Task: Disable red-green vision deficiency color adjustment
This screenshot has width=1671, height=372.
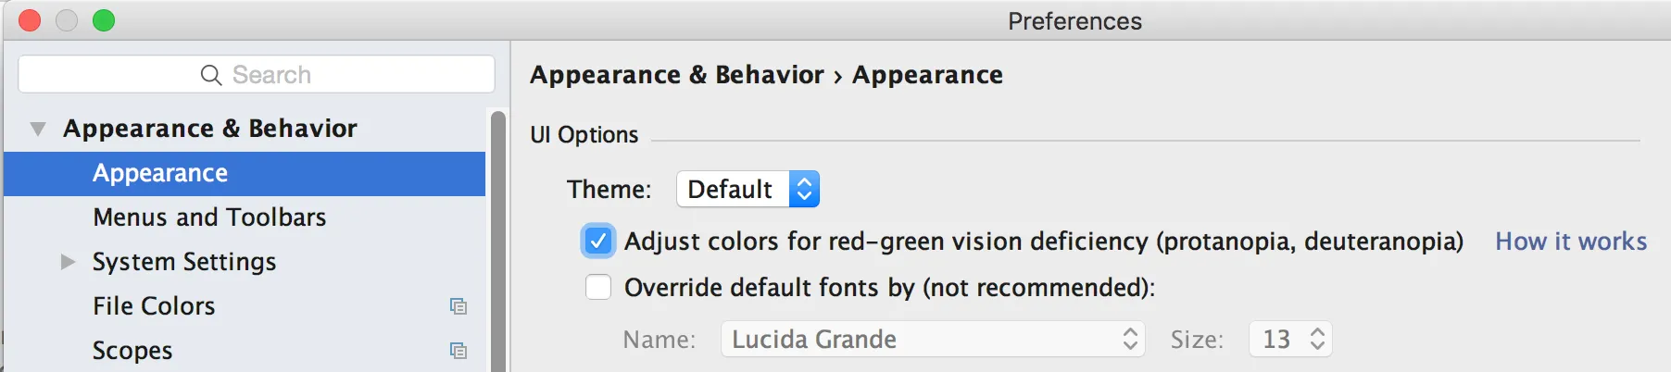Action: [598, 242]
